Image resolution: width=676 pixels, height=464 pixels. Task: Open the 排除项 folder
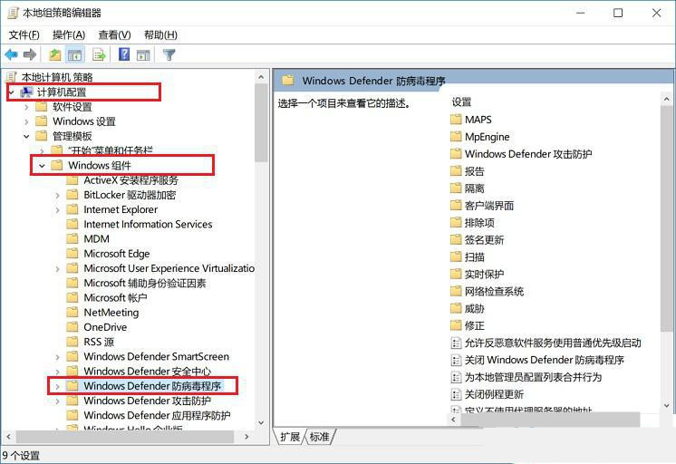point(472,223)
